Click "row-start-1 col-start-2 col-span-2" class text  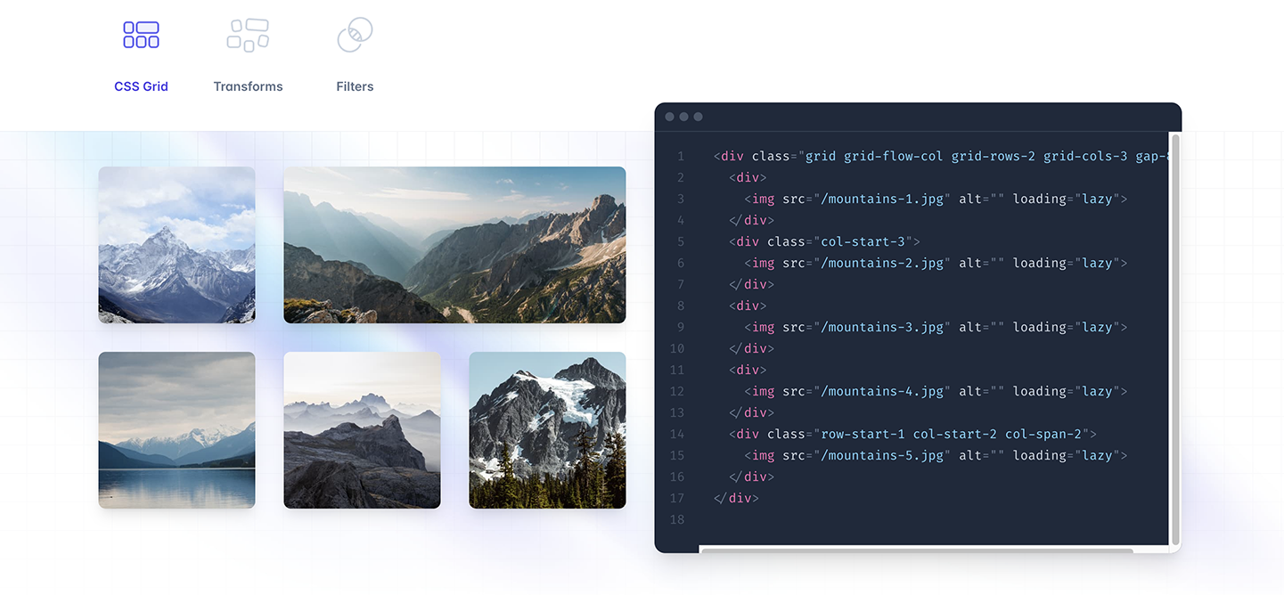950,434
